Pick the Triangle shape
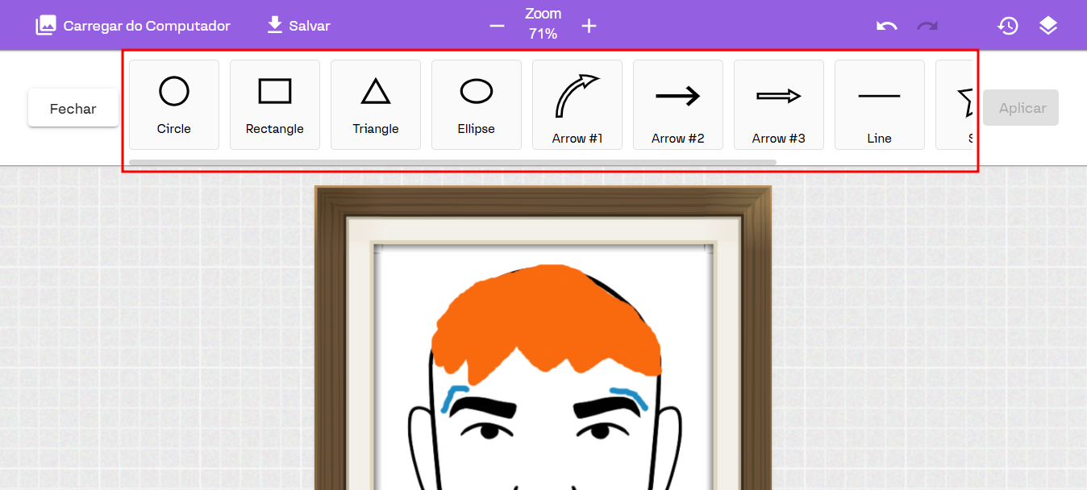 click(x=376, y=105)
